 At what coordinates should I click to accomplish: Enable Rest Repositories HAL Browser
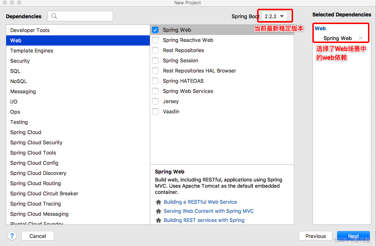click(x=155, y=71)
